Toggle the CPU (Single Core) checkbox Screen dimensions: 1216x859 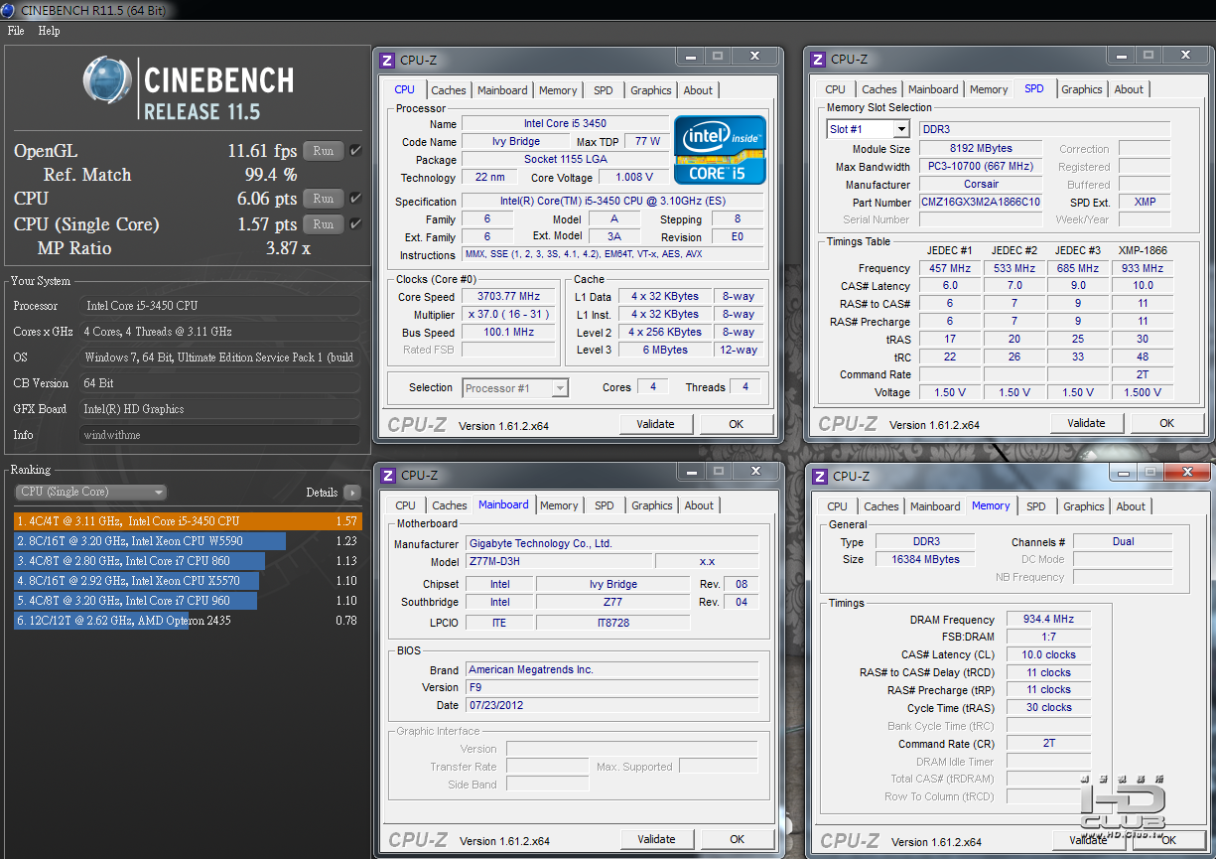pyautogui.click(x=355, y=224)
